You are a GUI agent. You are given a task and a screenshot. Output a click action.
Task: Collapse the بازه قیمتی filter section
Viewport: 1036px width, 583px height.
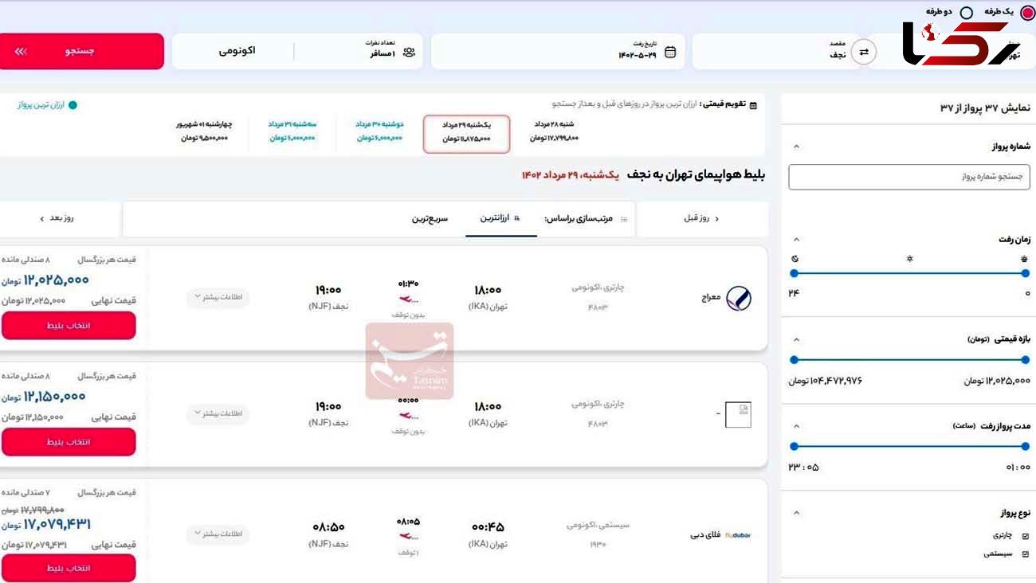pyautogui.click(x=797, y=338)
